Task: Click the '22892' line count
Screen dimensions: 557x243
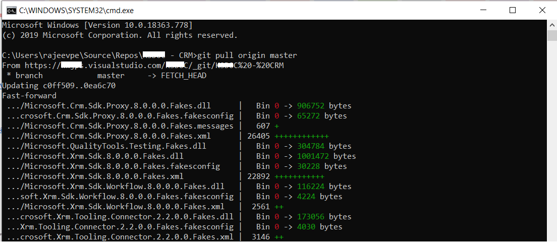Action: (x=259, y=176)
